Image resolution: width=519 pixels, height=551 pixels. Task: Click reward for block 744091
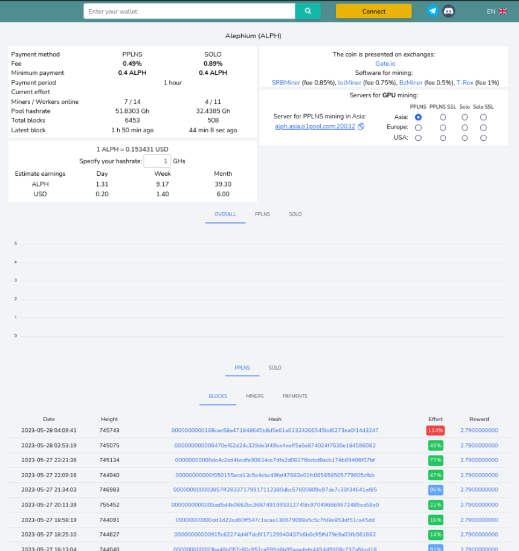(479, 520)
